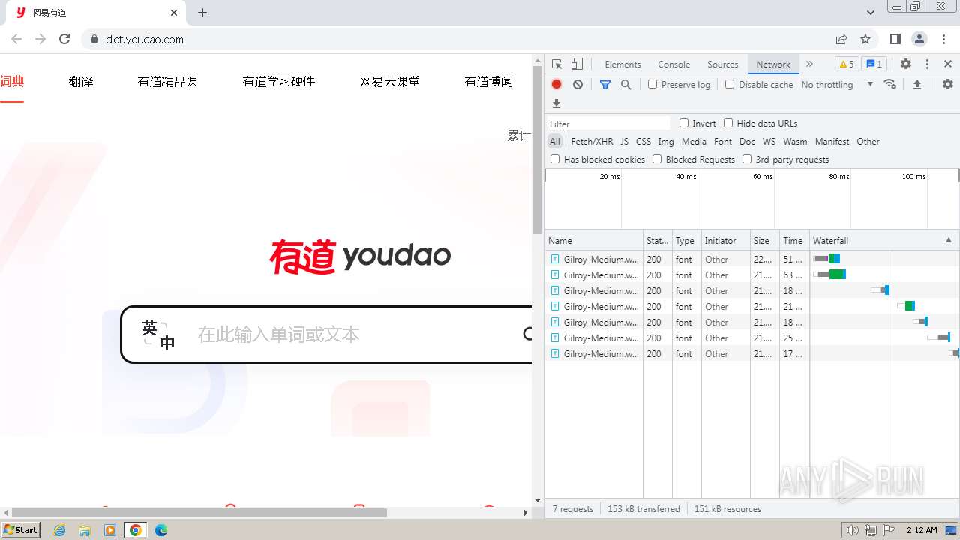This screenshot has height=540, width=960.
Task: Reload the page with the refresh icon
Action: click(64, 39)
